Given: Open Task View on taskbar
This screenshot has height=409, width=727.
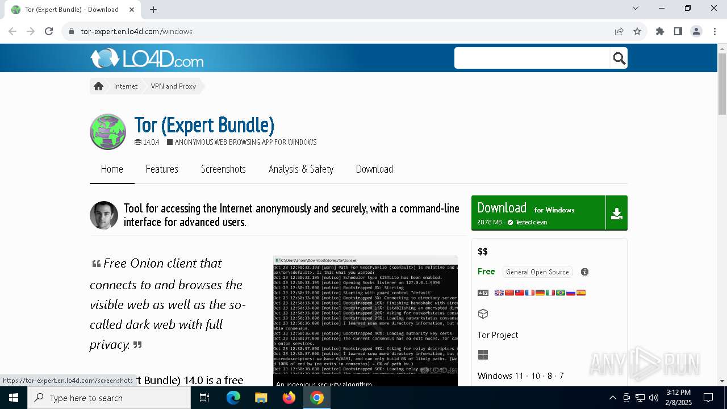Looking at the screenshot, I should click(204, 398).
